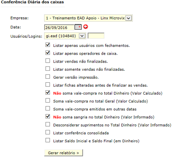Enable Soma vale-compra emitidos em outras datas

[x=48, y=109]
